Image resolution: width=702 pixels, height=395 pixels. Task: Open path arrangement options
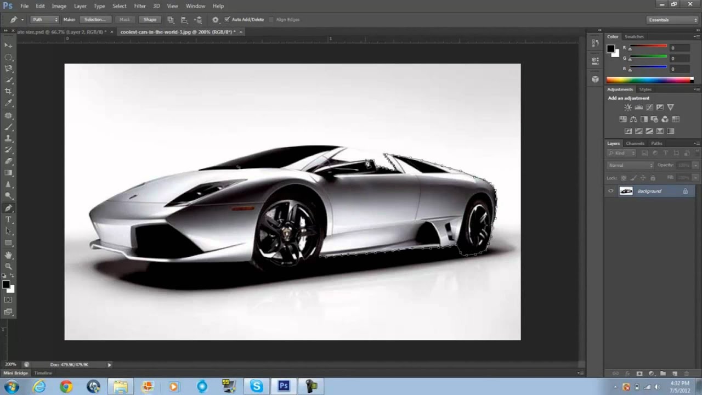pyautogui.click(x=197, y=20)
